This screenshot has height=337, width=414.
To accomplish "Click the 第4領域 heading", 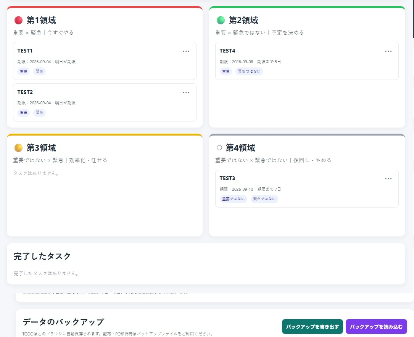I will 240,148.
